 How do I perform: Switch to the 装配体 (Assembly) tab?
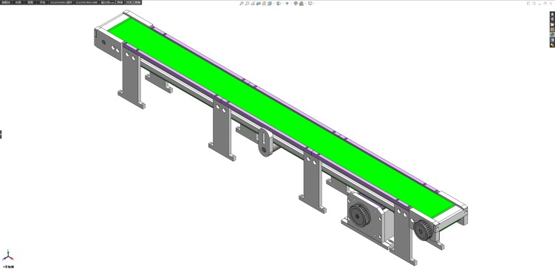[x=6, y=2]
